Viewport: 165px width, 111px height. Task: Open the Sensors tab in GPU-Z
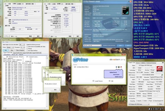click(138, 63)
